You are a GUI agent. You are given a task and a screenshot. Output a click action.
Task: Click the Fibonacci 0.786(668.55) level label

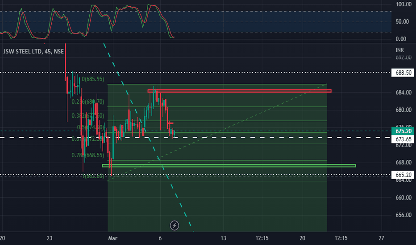tap(87, 155)
